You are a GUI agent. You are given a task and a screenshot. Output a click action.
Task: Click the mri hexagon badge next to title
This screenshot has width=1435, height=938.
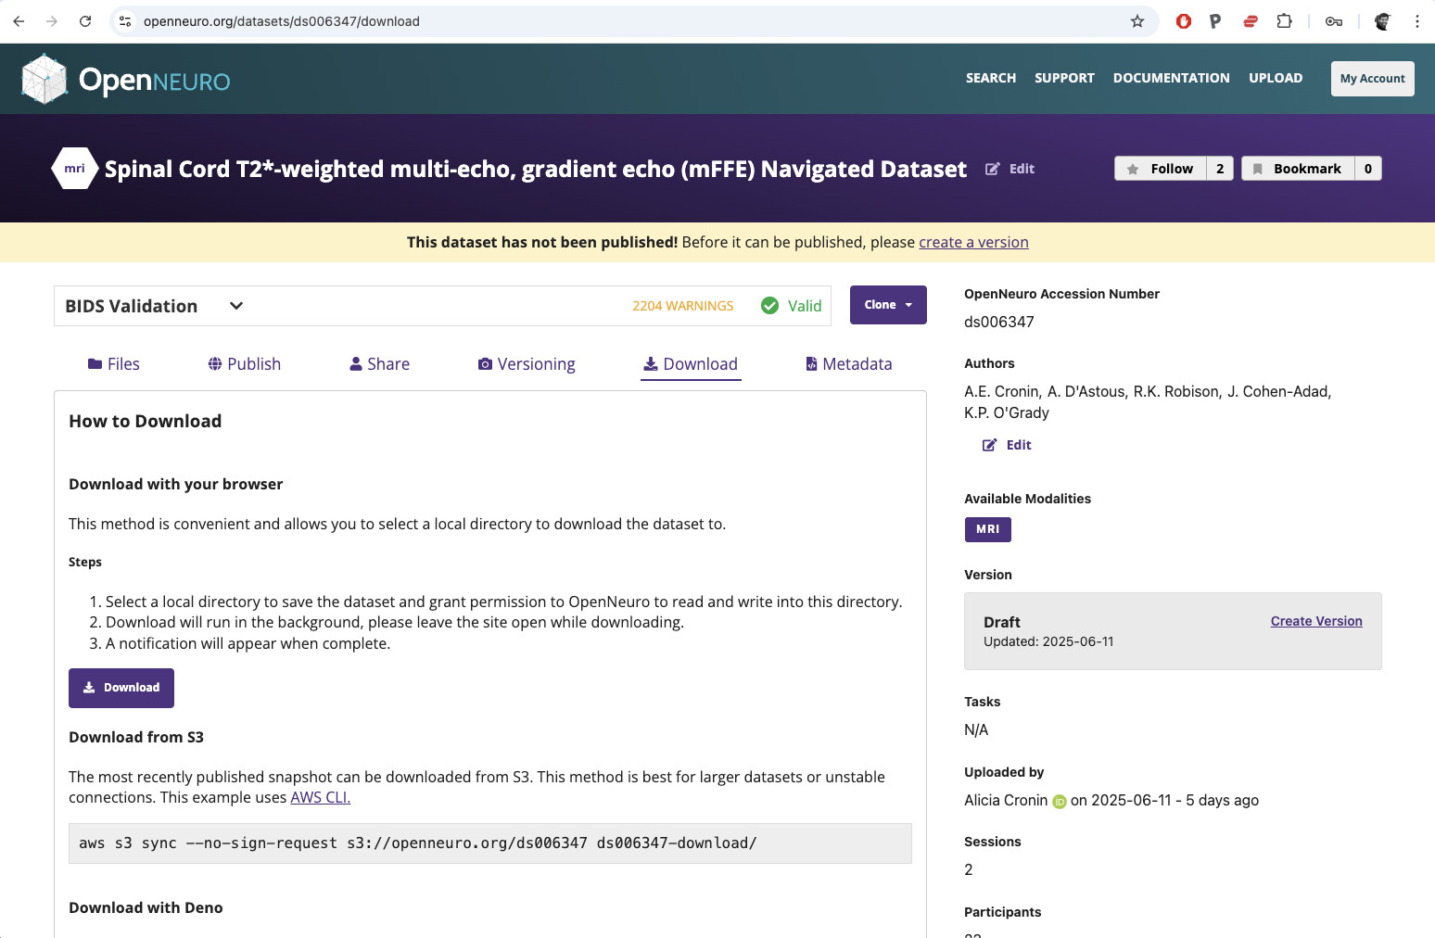click(74, 169)
